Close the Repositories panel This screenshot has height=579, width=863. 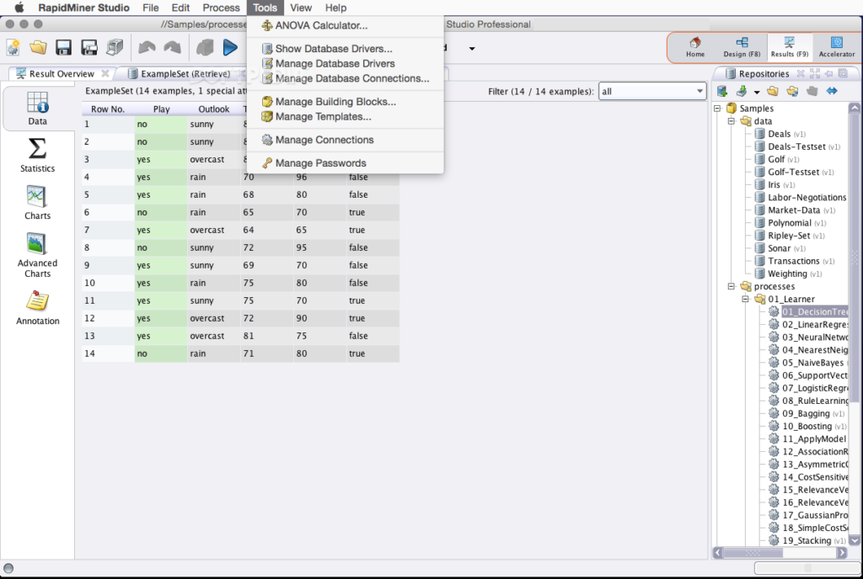[x=801, y=73]
